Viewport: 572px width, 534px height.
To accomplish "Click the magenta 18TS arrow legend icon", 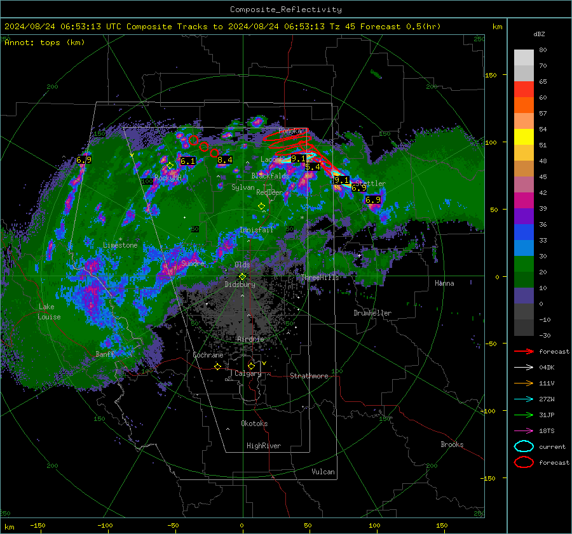I will click(x=524, y=431).
